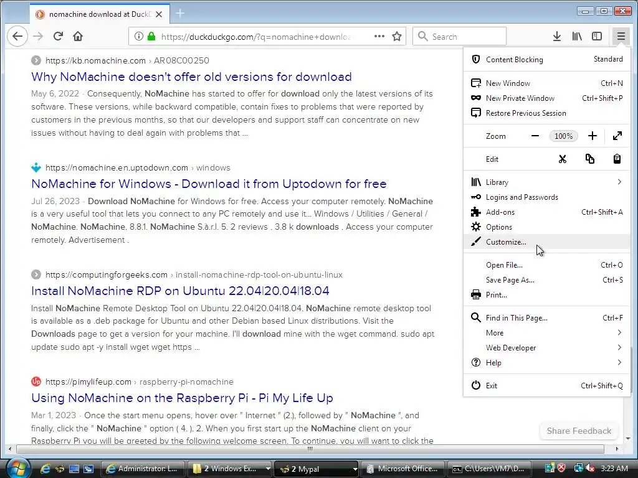
Task: Go to the Home page icon
Action: click(78, 37)
